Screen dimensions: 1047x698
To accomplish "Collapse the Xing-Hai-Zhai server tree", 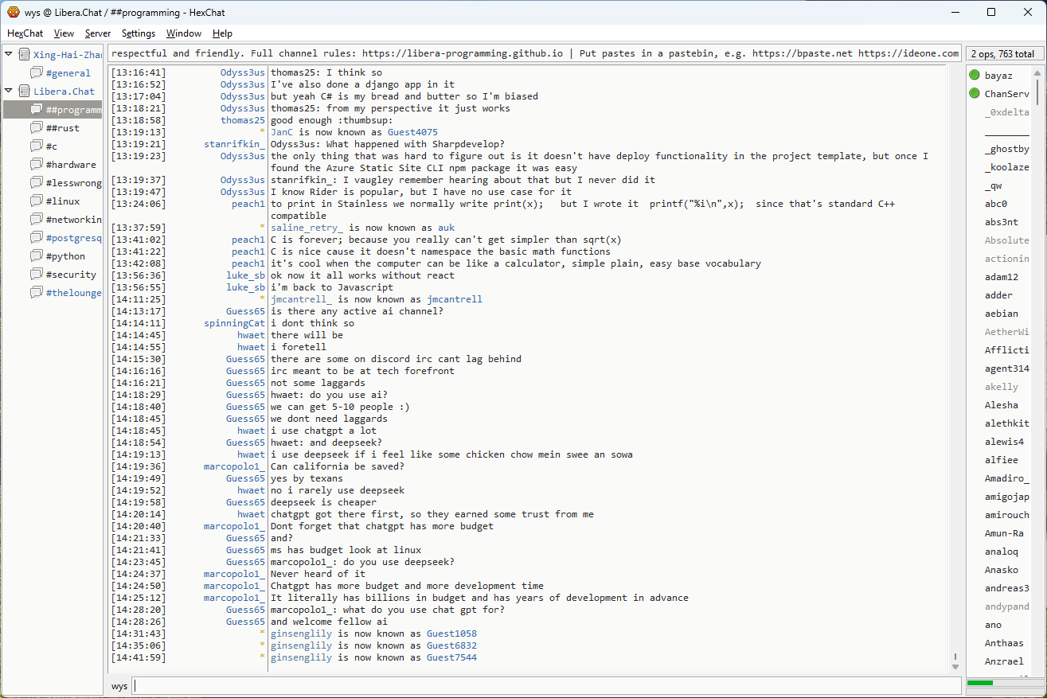I will (x=9, y=55).
